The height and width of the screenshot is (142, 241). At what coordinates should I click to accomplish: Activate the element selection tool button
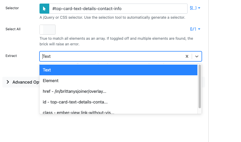click(x=44, y=9)
